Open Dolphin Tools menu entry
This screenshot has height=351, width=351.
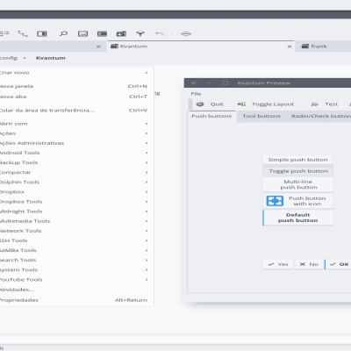click(76, 182)
